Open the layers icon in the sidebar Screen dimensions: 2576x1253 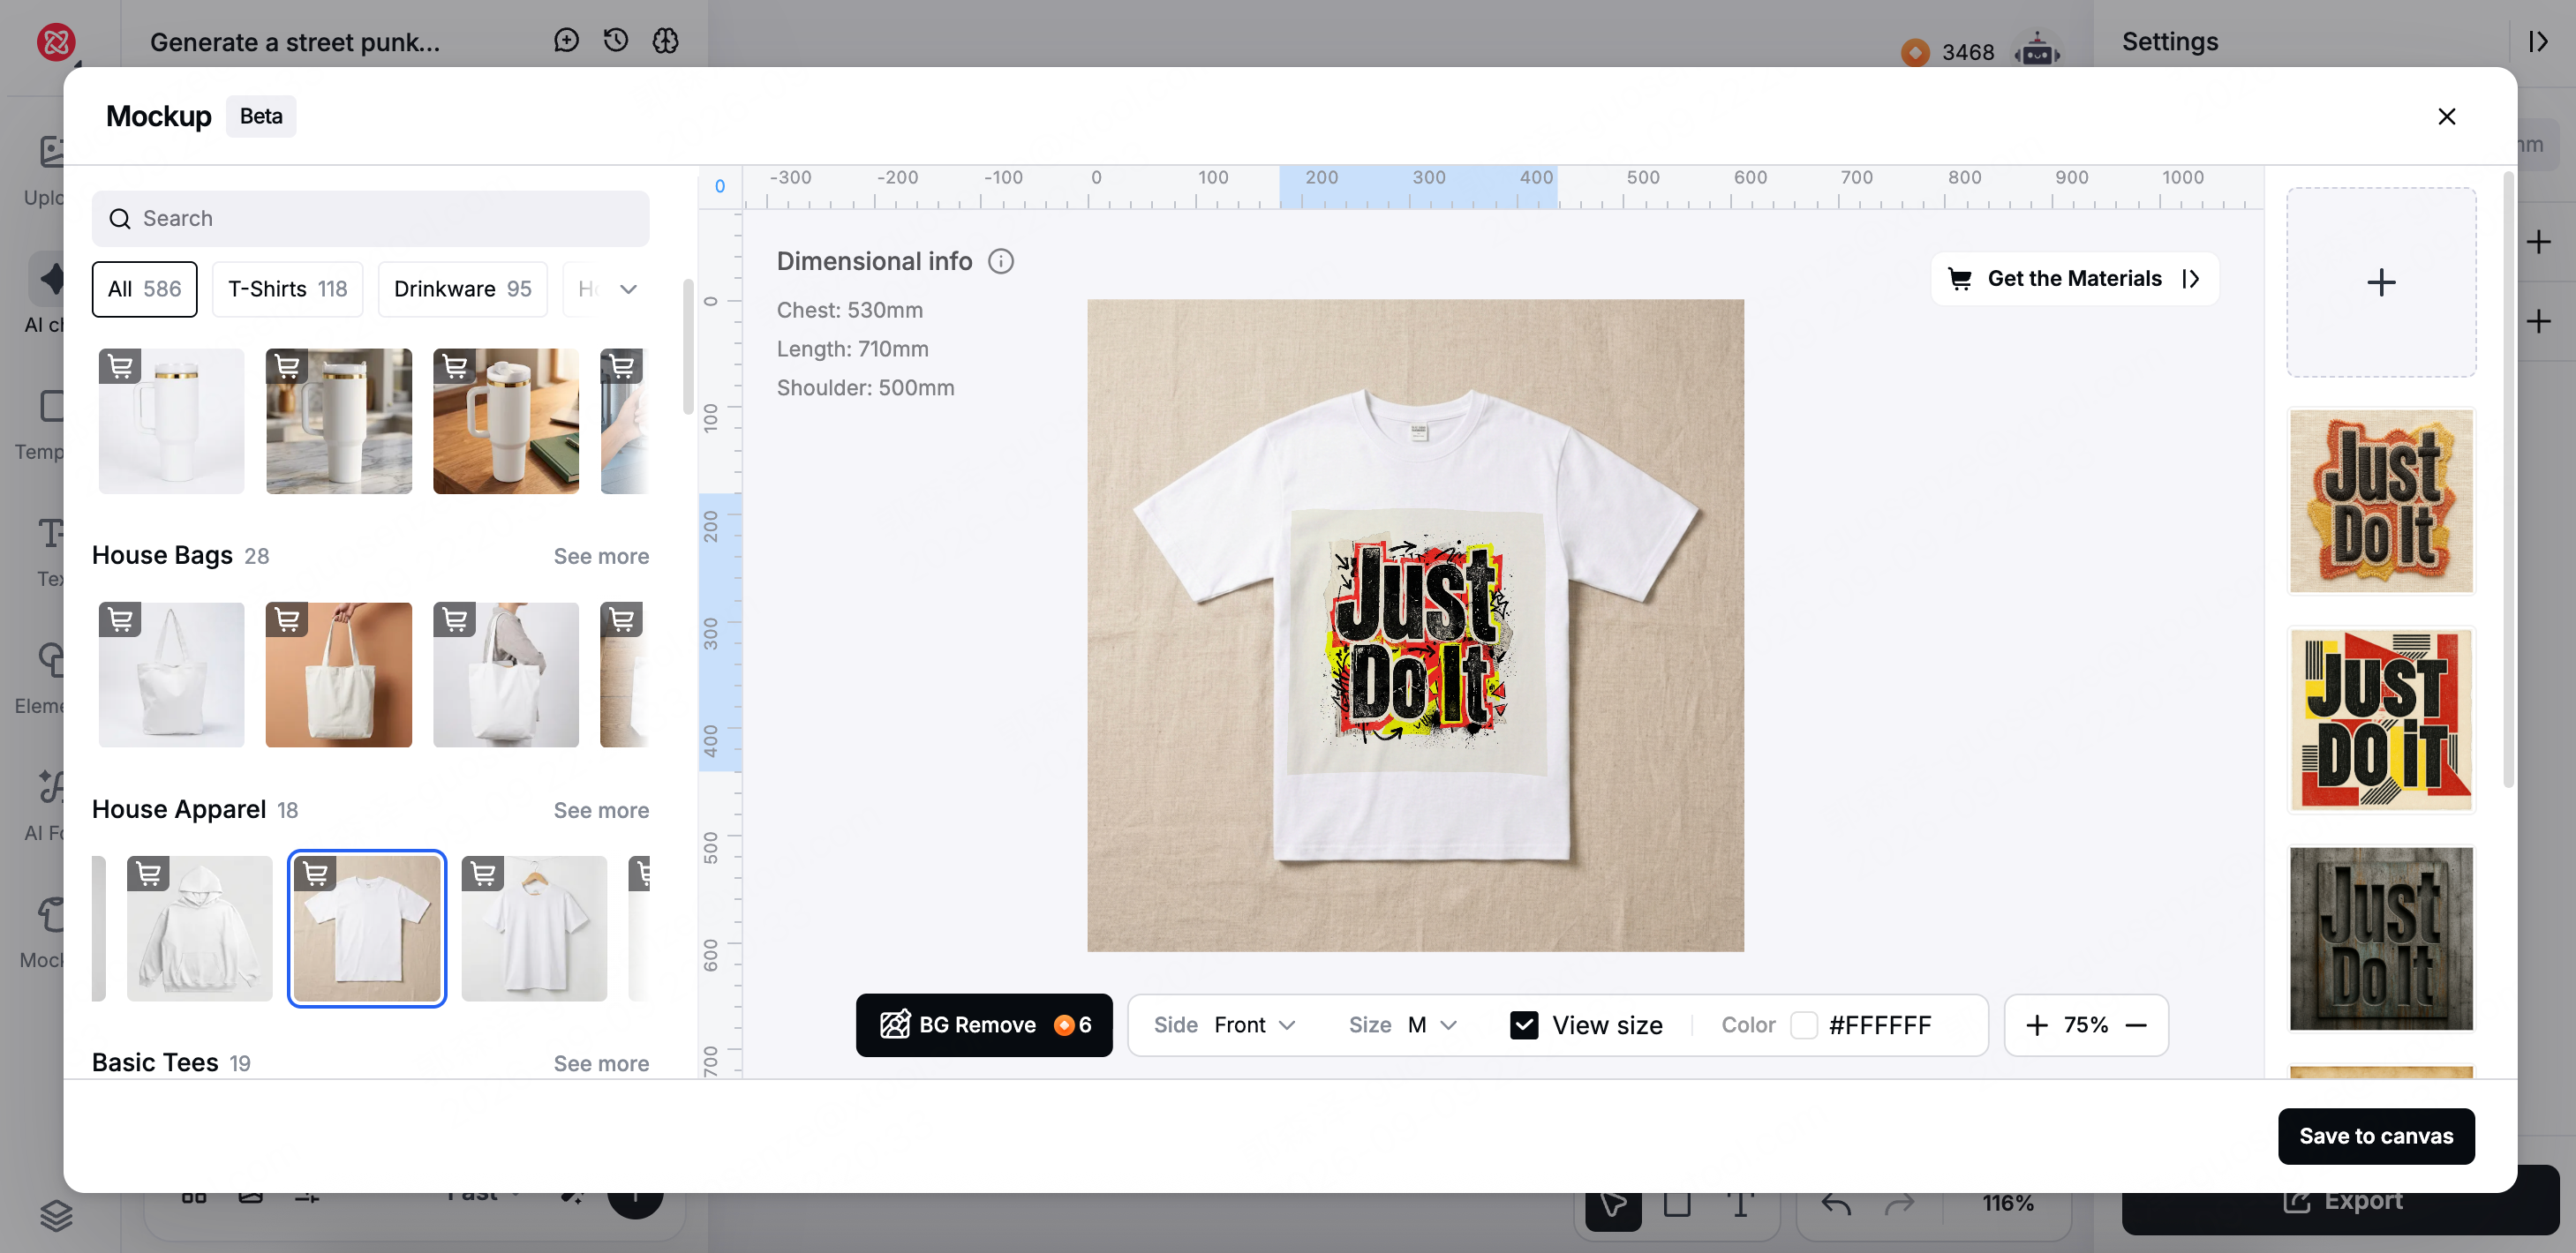pyautogui.click(x=56, y=1215)
